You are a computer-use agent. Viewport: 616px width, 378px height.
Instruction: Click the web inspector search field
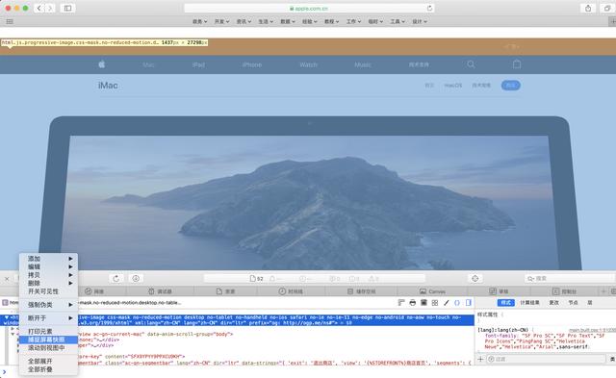tap(570, 278)
